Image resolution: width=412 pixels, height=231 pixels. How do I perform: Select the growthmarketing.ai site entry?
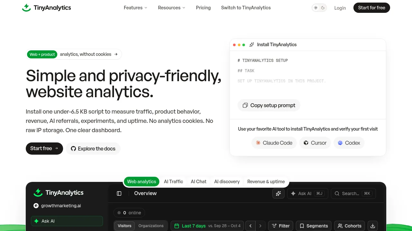tap(57, 206)
